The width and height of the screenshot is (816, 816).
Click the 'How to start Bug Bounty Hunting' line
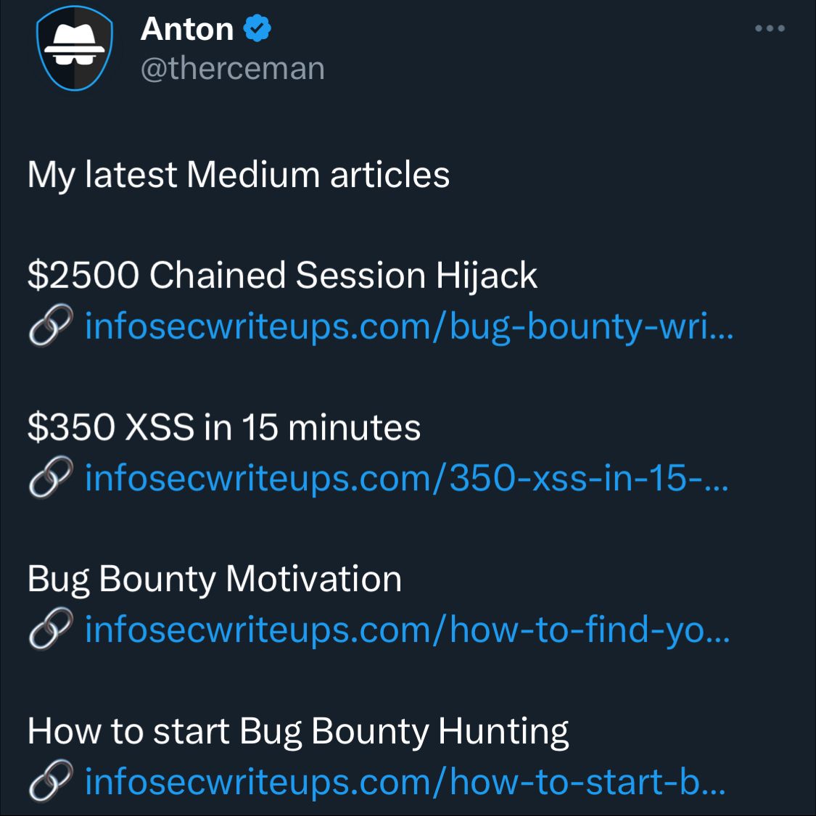[297, 732]
